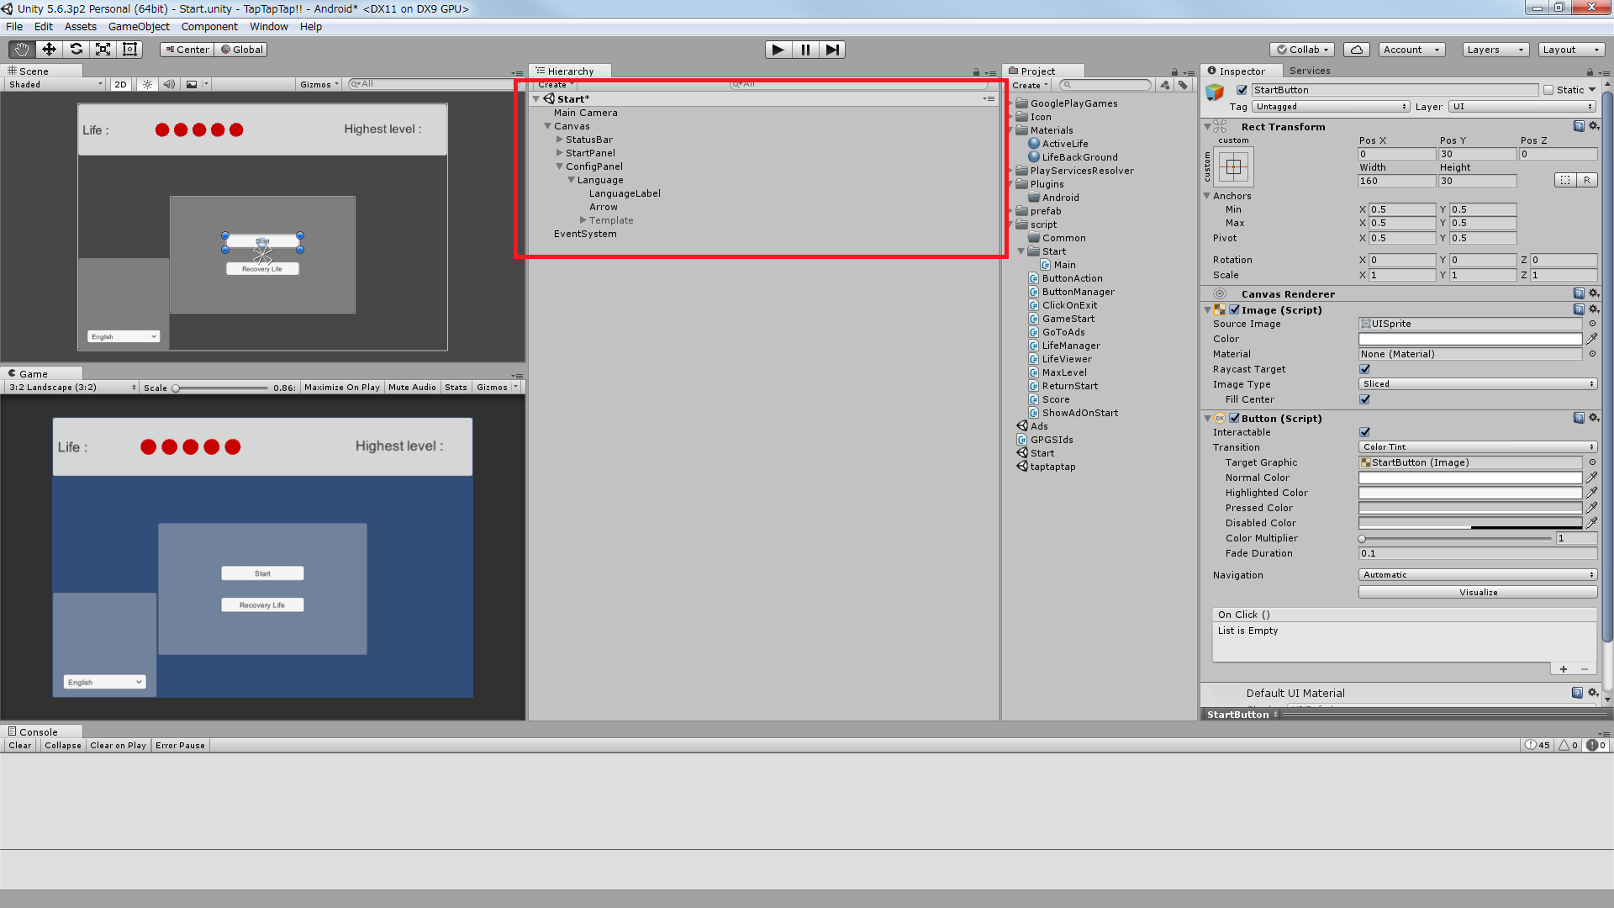Screen dimensions: 1614x908
Task: Click the Step frame button
Action: coord(832,50)
